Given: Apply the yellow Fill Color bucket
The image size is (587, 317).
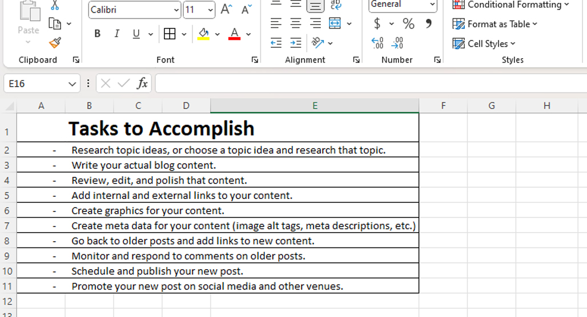Looking at the screenshot, I should point(203,34).
